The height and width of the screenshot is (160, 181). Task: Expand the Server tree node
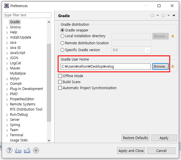[7, 120]
